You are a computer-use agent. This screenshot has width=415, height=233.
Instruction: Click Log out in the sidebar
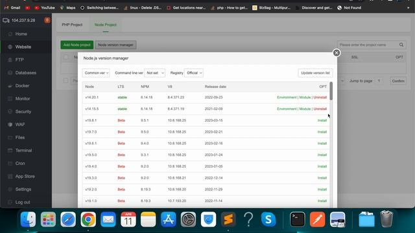pyautogui.click(x=23, y=202)
